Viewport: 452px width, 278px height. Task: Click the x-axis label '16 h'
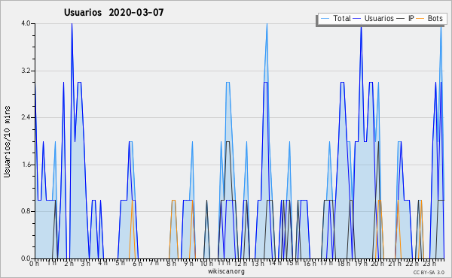click(310, 263)
